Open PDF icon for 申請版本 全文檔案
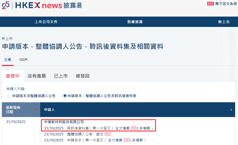Screen dimensions: 238x145 (127, 140)
